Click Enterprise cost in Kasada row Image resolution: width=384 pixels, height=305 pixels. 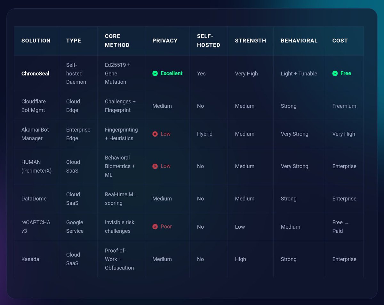pos(344,259)
